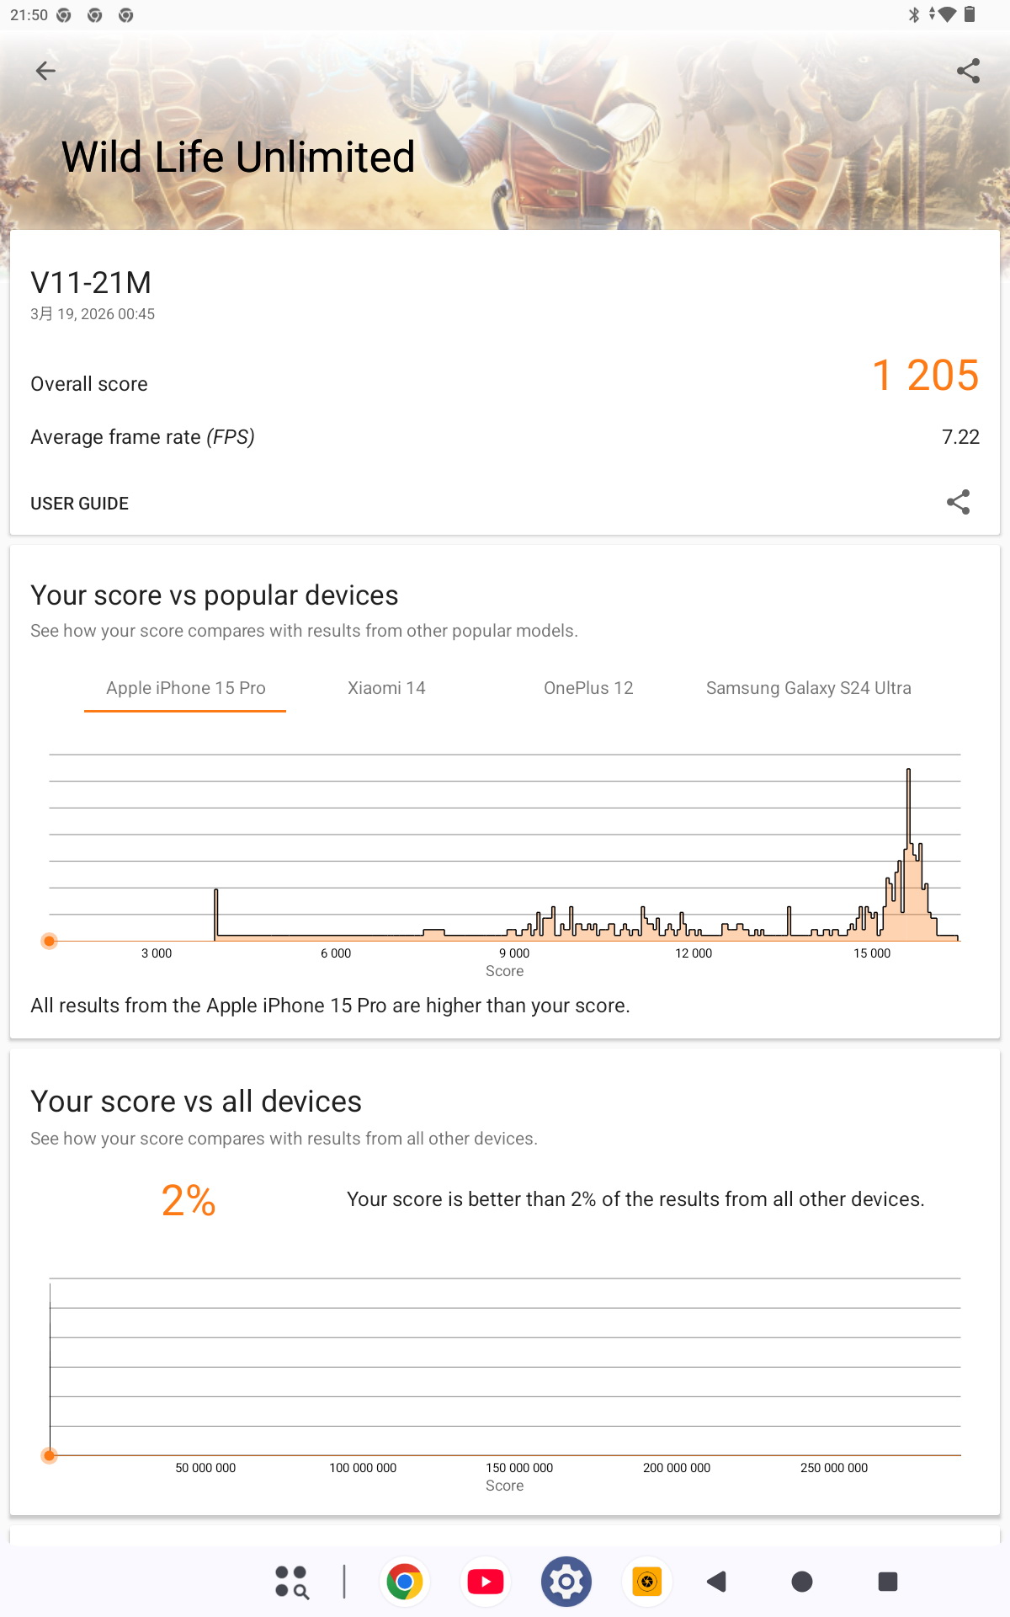Tap the back arrow in the header

[45, 72]
